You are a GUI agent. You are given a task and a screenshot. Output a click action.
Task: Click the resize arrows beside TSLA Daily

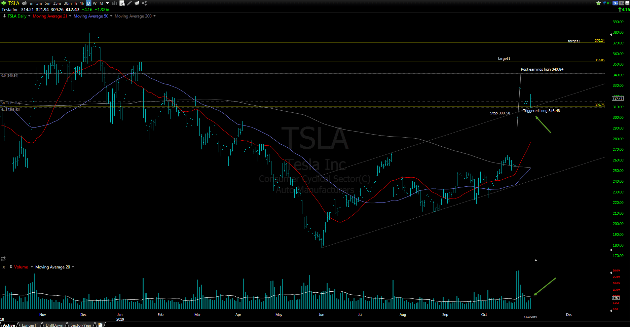4,16
